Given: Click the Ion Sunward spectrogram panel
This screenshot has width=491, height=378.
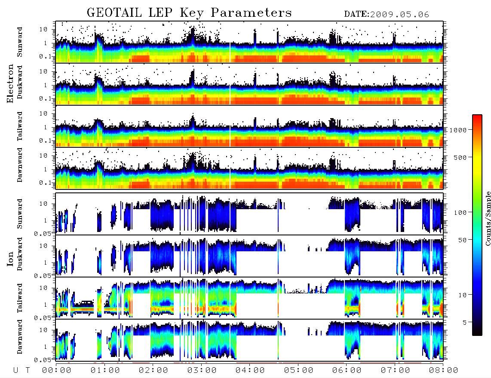Looking at the screenshot, I should point(249,213).
